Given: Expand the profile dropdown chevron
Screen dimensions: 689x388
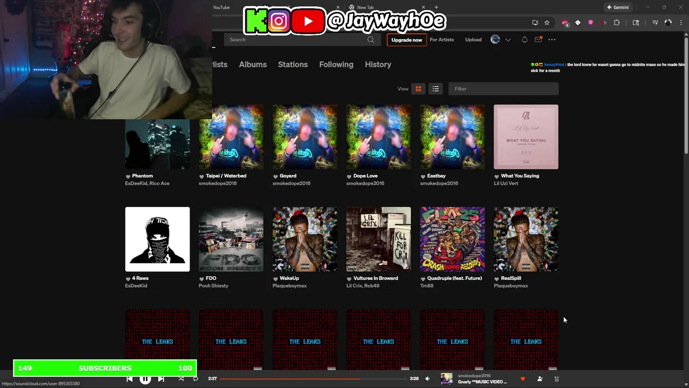Looking at the screenshot, I should [x=508, y=40].
